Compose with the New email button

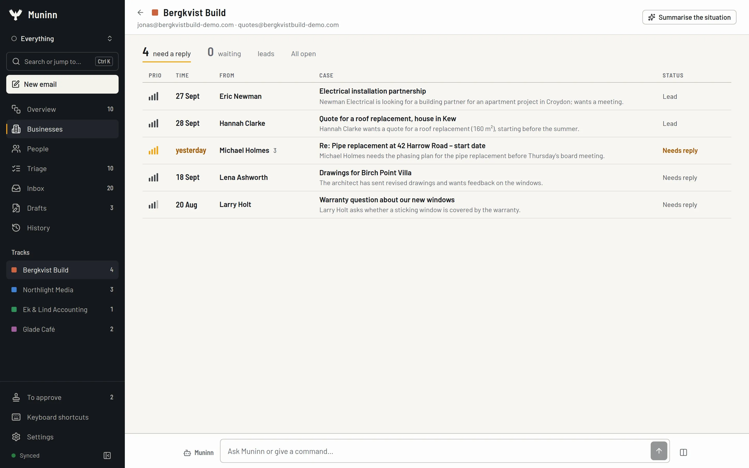62,84
